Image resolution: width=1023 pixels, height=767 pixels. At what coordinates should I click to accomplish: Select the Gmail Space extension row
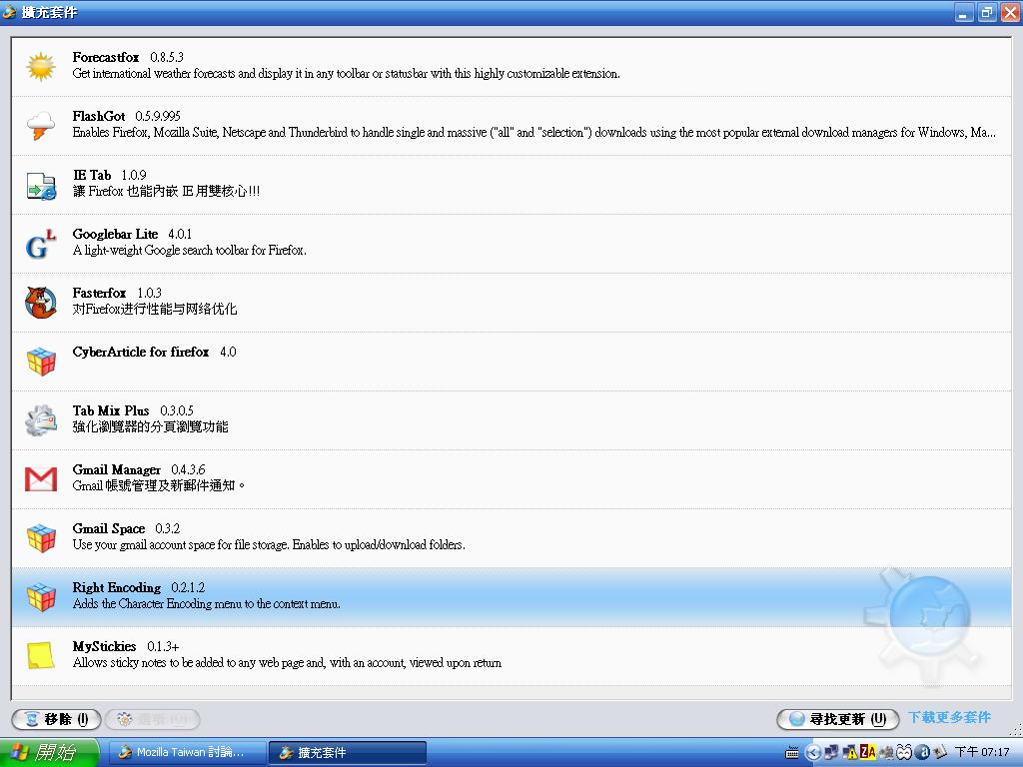coord(500,537)
